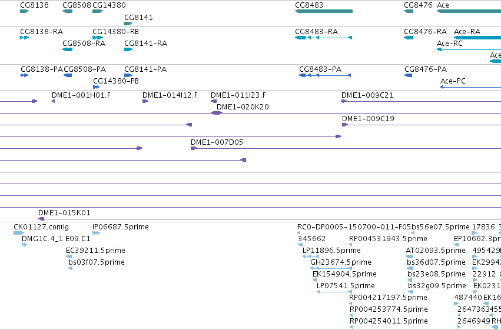Select protein CG8138-PA label

coord(42,69)
